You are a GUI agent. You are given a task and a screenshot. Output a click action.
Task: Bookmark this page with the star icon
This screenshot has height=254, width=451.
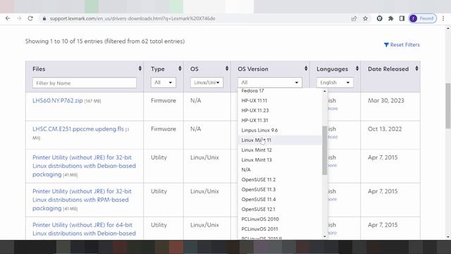coord(365,18)
